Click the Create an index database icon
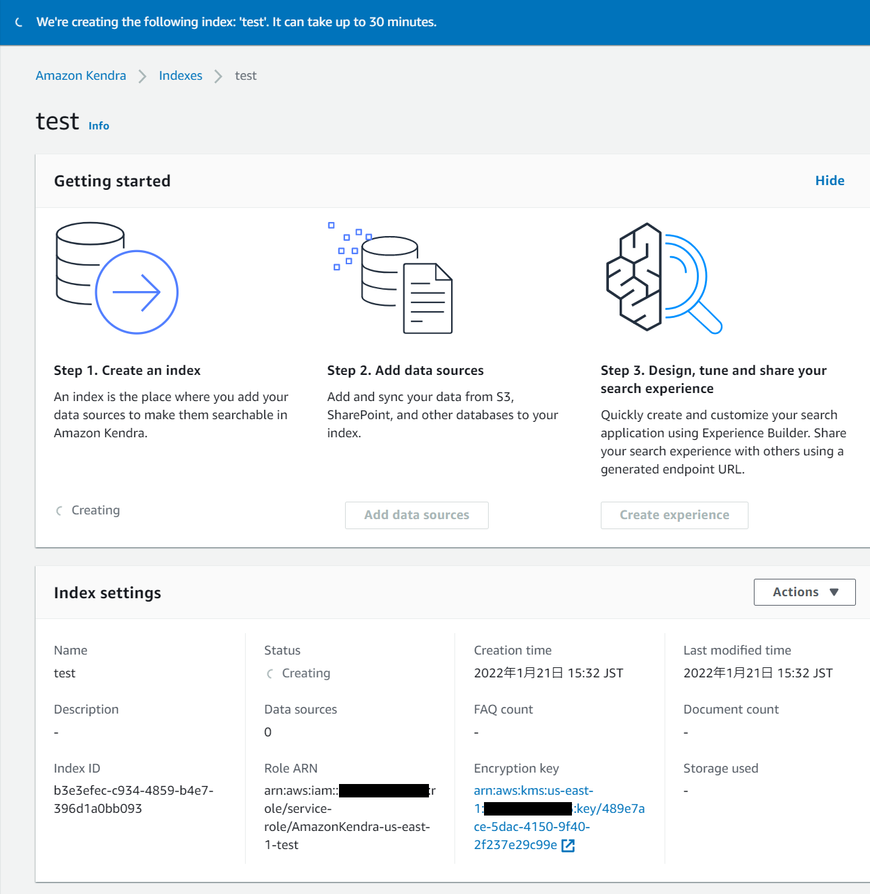This screenshot has width=870, height=894. coord(117,278)
